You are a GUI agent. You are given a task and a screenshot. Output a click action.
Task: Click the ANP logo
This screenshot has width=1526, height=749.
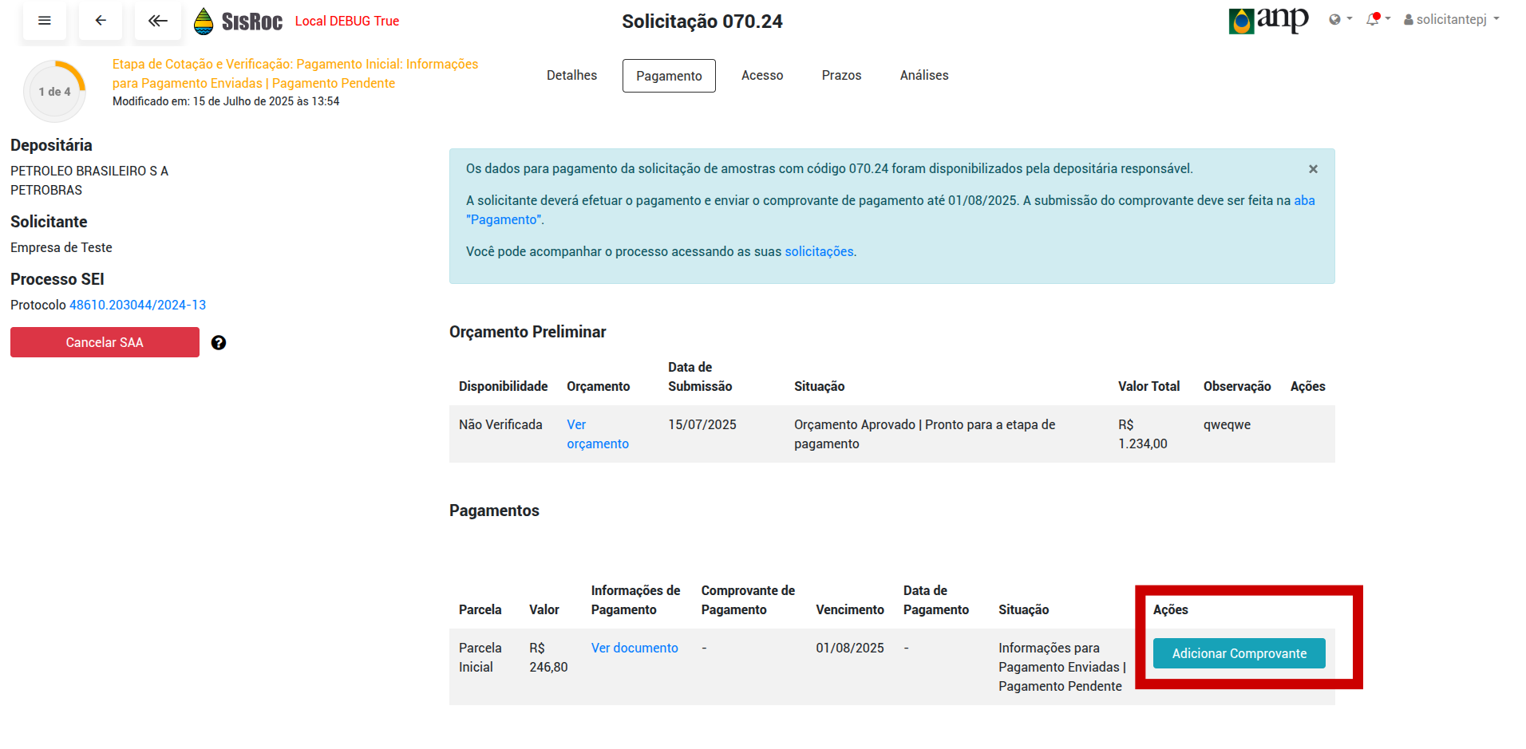coord(1268,21)
